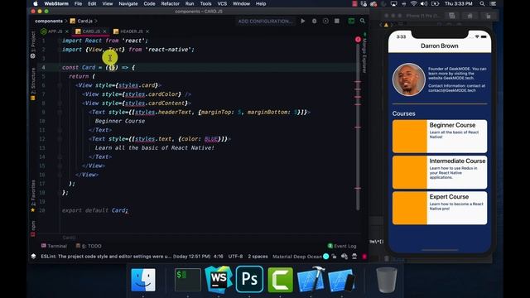The width and height of the screenshot is (530, 298).
Task: Open the Tools menu
Action: tap(205, 3)
